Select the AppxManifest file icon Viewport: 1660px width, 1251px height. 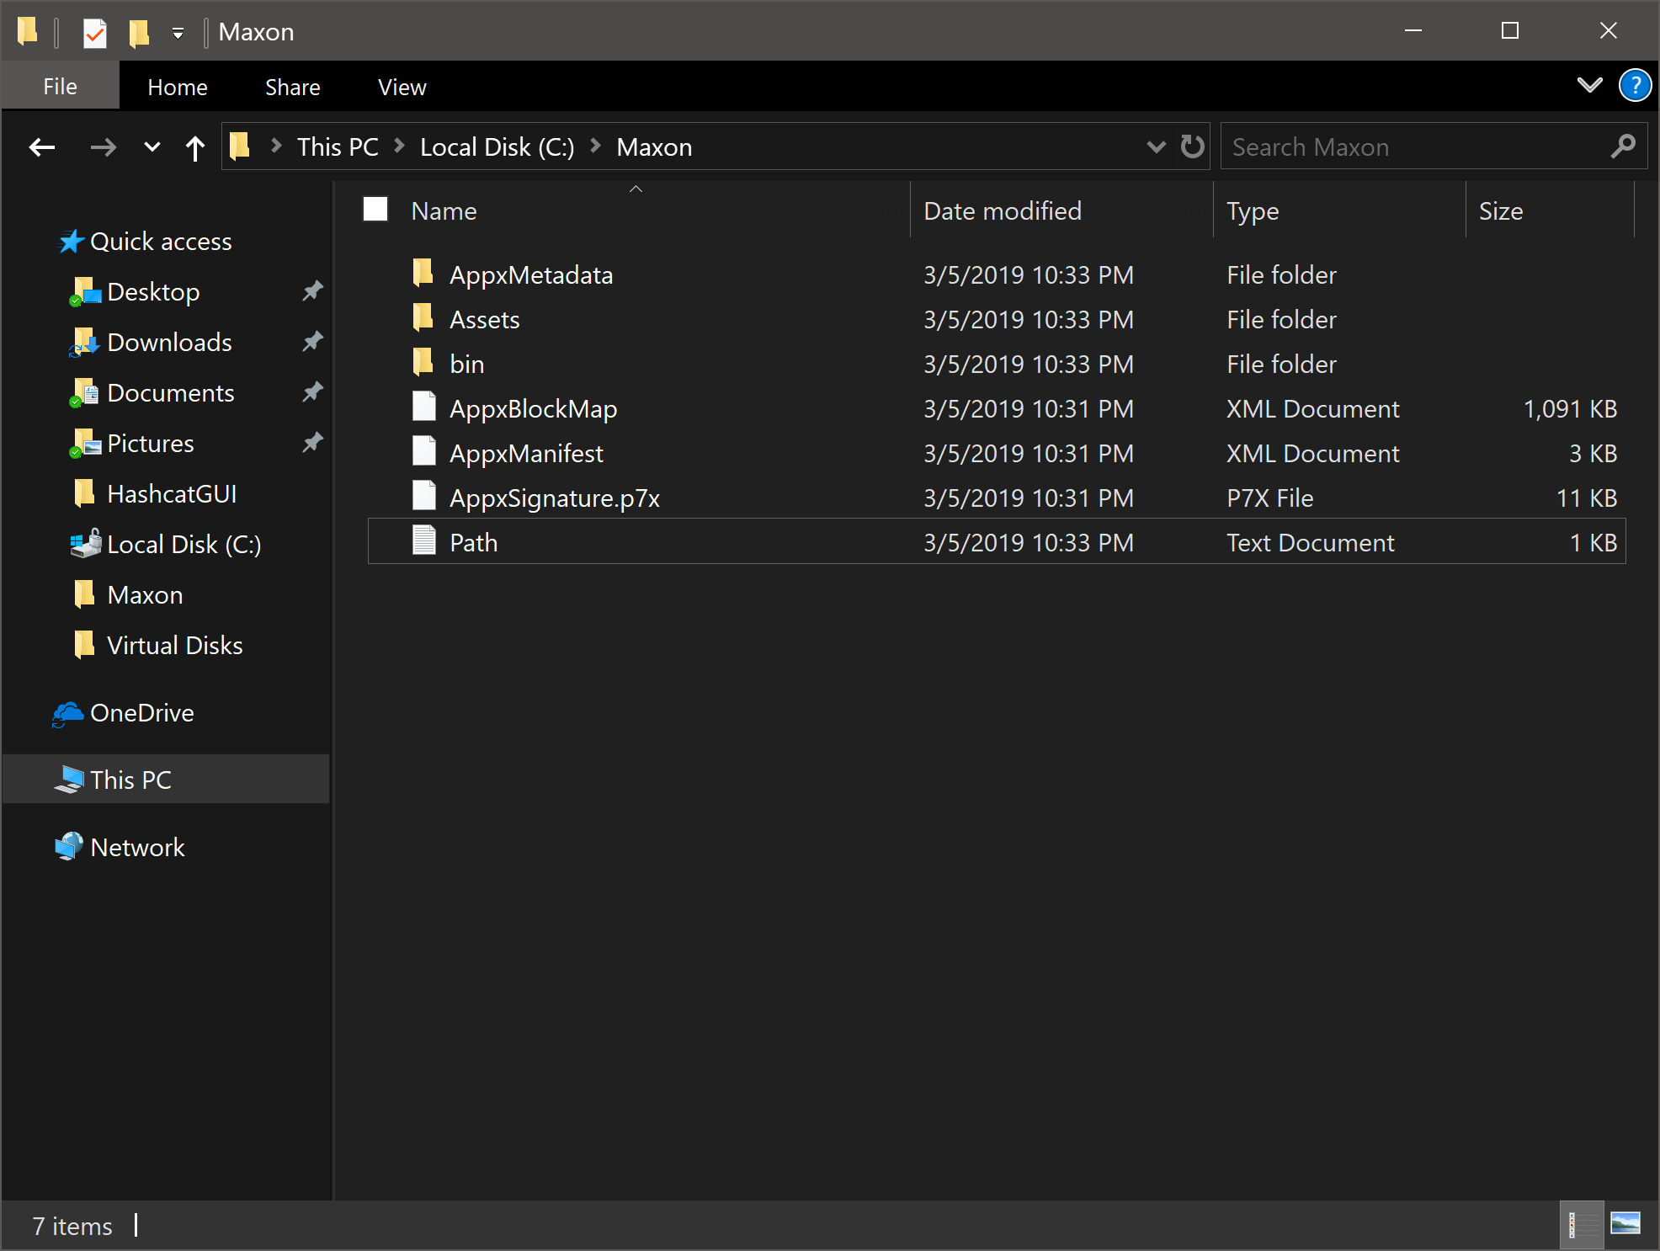point(423,451)
